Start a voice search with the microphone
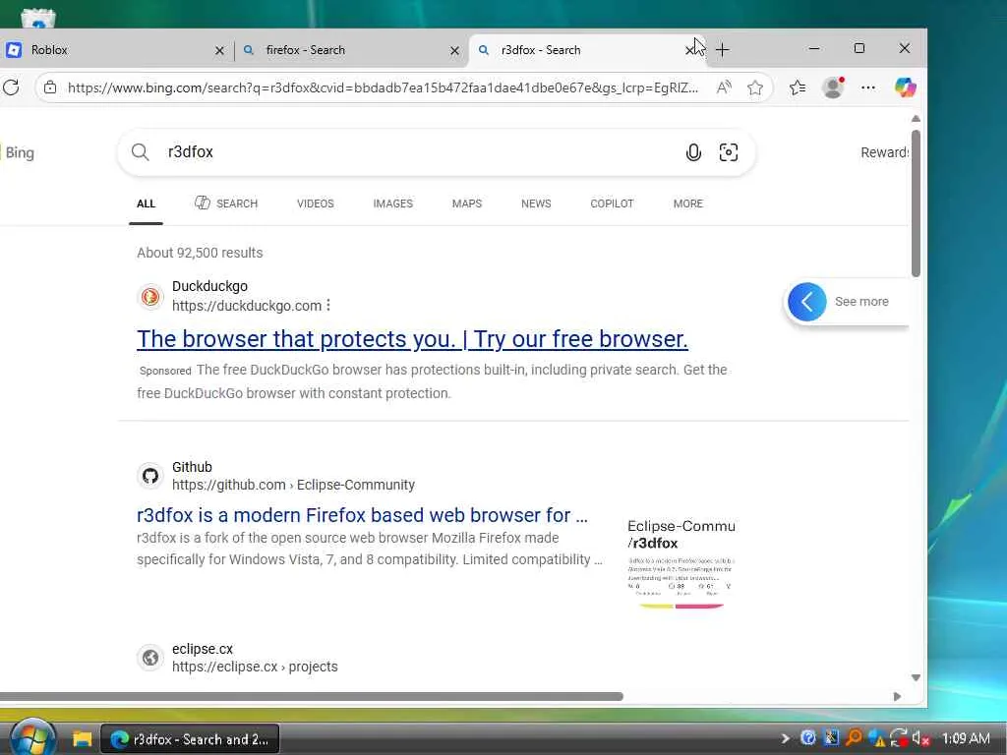This screenshot has height=755, width=1007. pos(693,152)
